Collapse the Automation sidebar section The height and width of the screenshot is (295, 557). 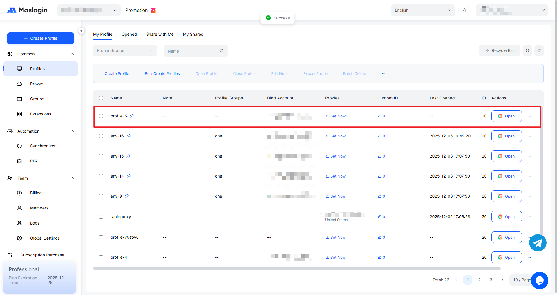point(72,131)
